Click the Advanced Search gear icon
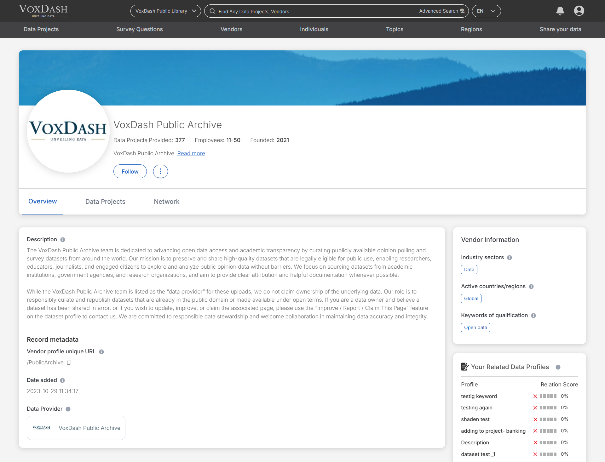605x462 pixels. click(x=462, y=11)
